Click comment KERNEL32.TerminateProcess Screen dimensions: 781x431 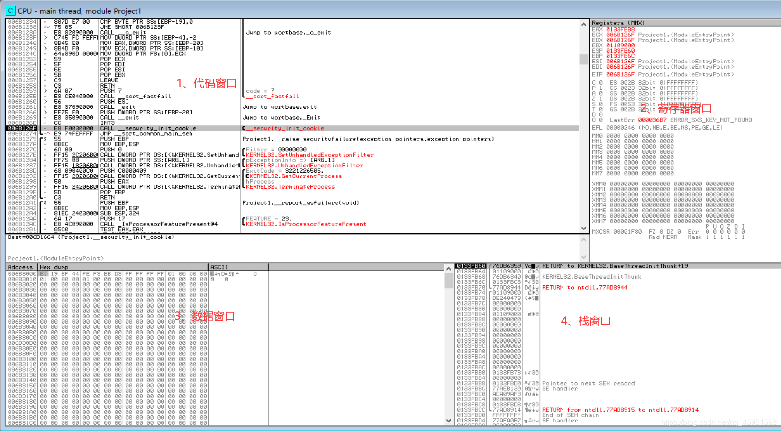coord(290,187)
